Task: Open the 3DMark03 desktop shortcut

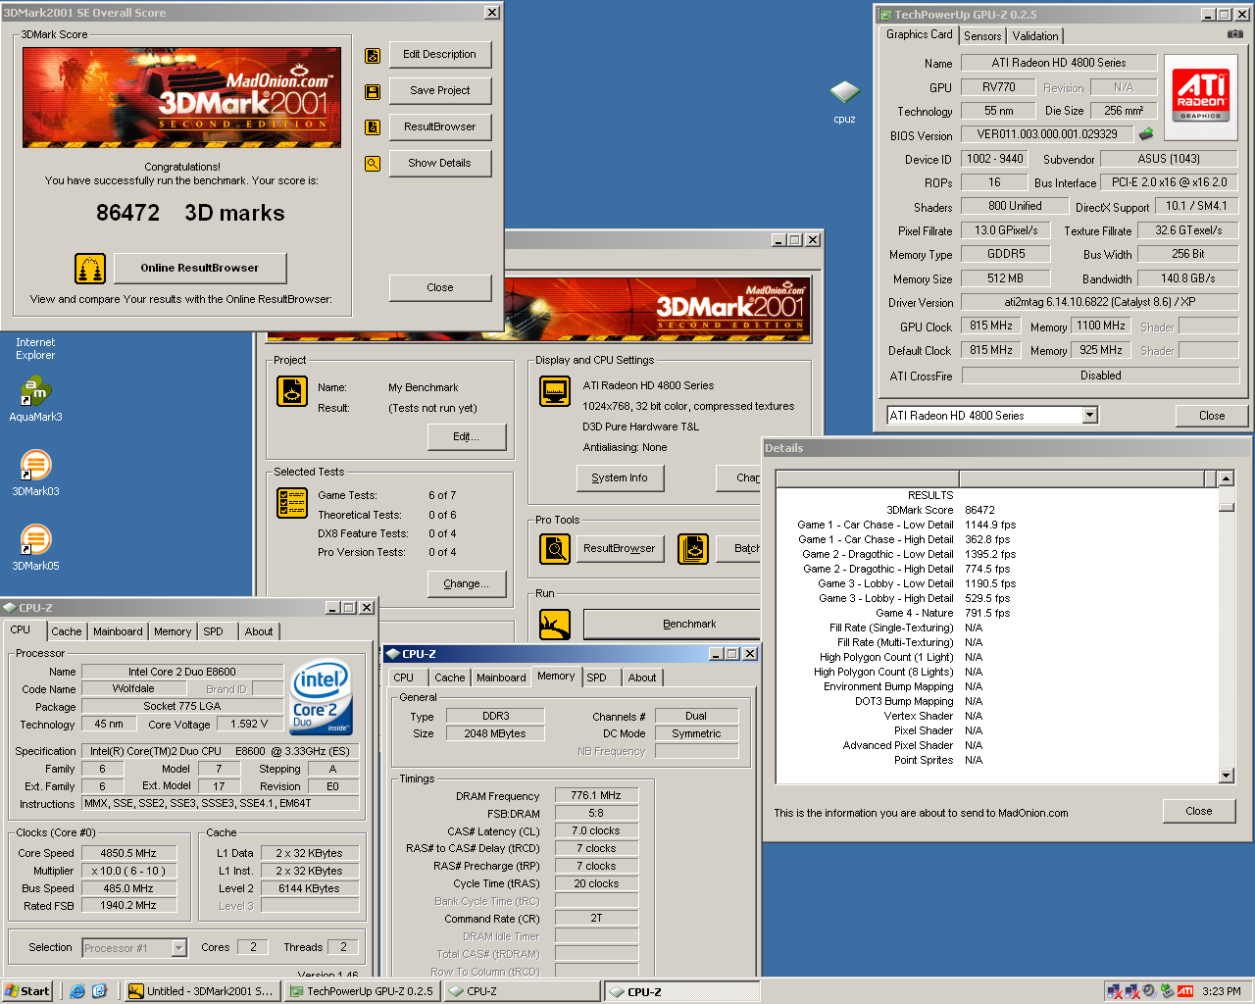Action: pos(35,474)
